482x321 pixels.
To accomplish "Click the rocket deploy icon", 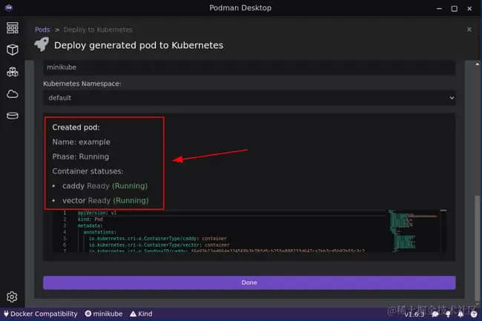I will point(42,44).
